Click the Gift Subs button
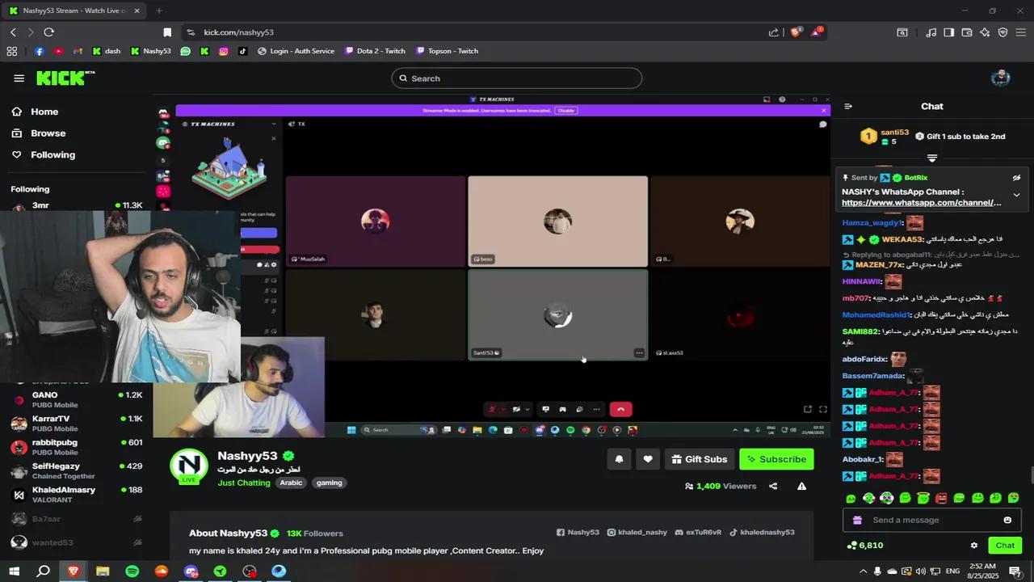Image resolution: width=1034 pixels, height=582 pixels. [x=699, y=459]
